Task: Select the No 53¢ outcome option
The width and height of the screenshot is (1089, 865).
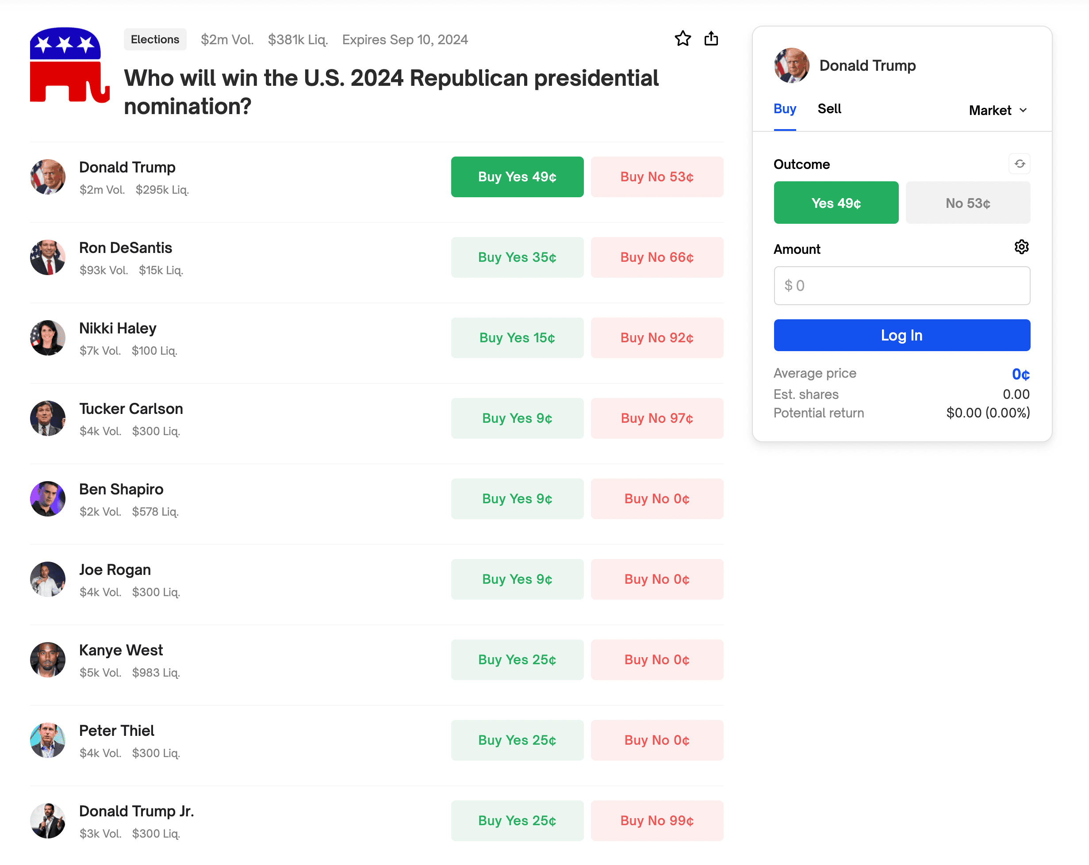Action: [x=967, y=203]
